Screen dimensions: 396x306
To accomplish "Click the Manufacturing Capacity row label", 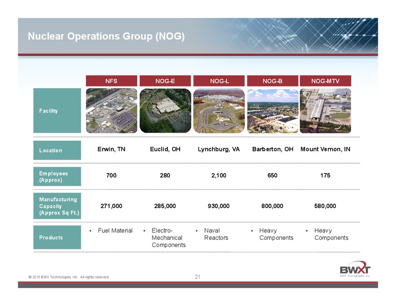I will click(57, 206).
